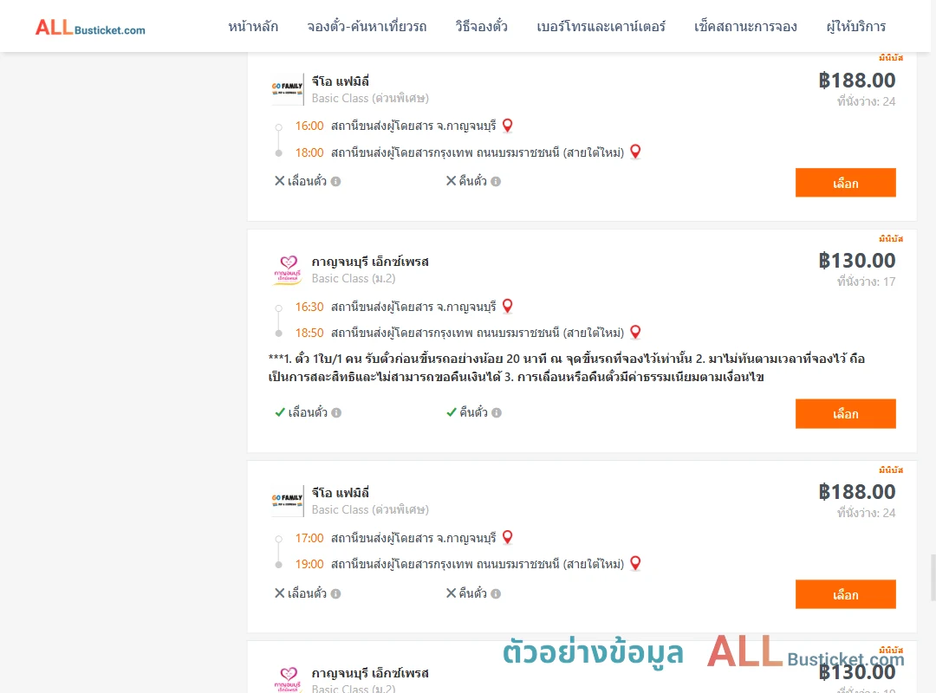
Task: Click X mark beside คืนตั๋ว on 17:00 trip
Action: point(452,593)
